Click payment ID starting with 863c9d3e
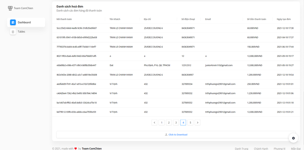The width and height of the screenshot is (304, 150). tap(77, 75)
